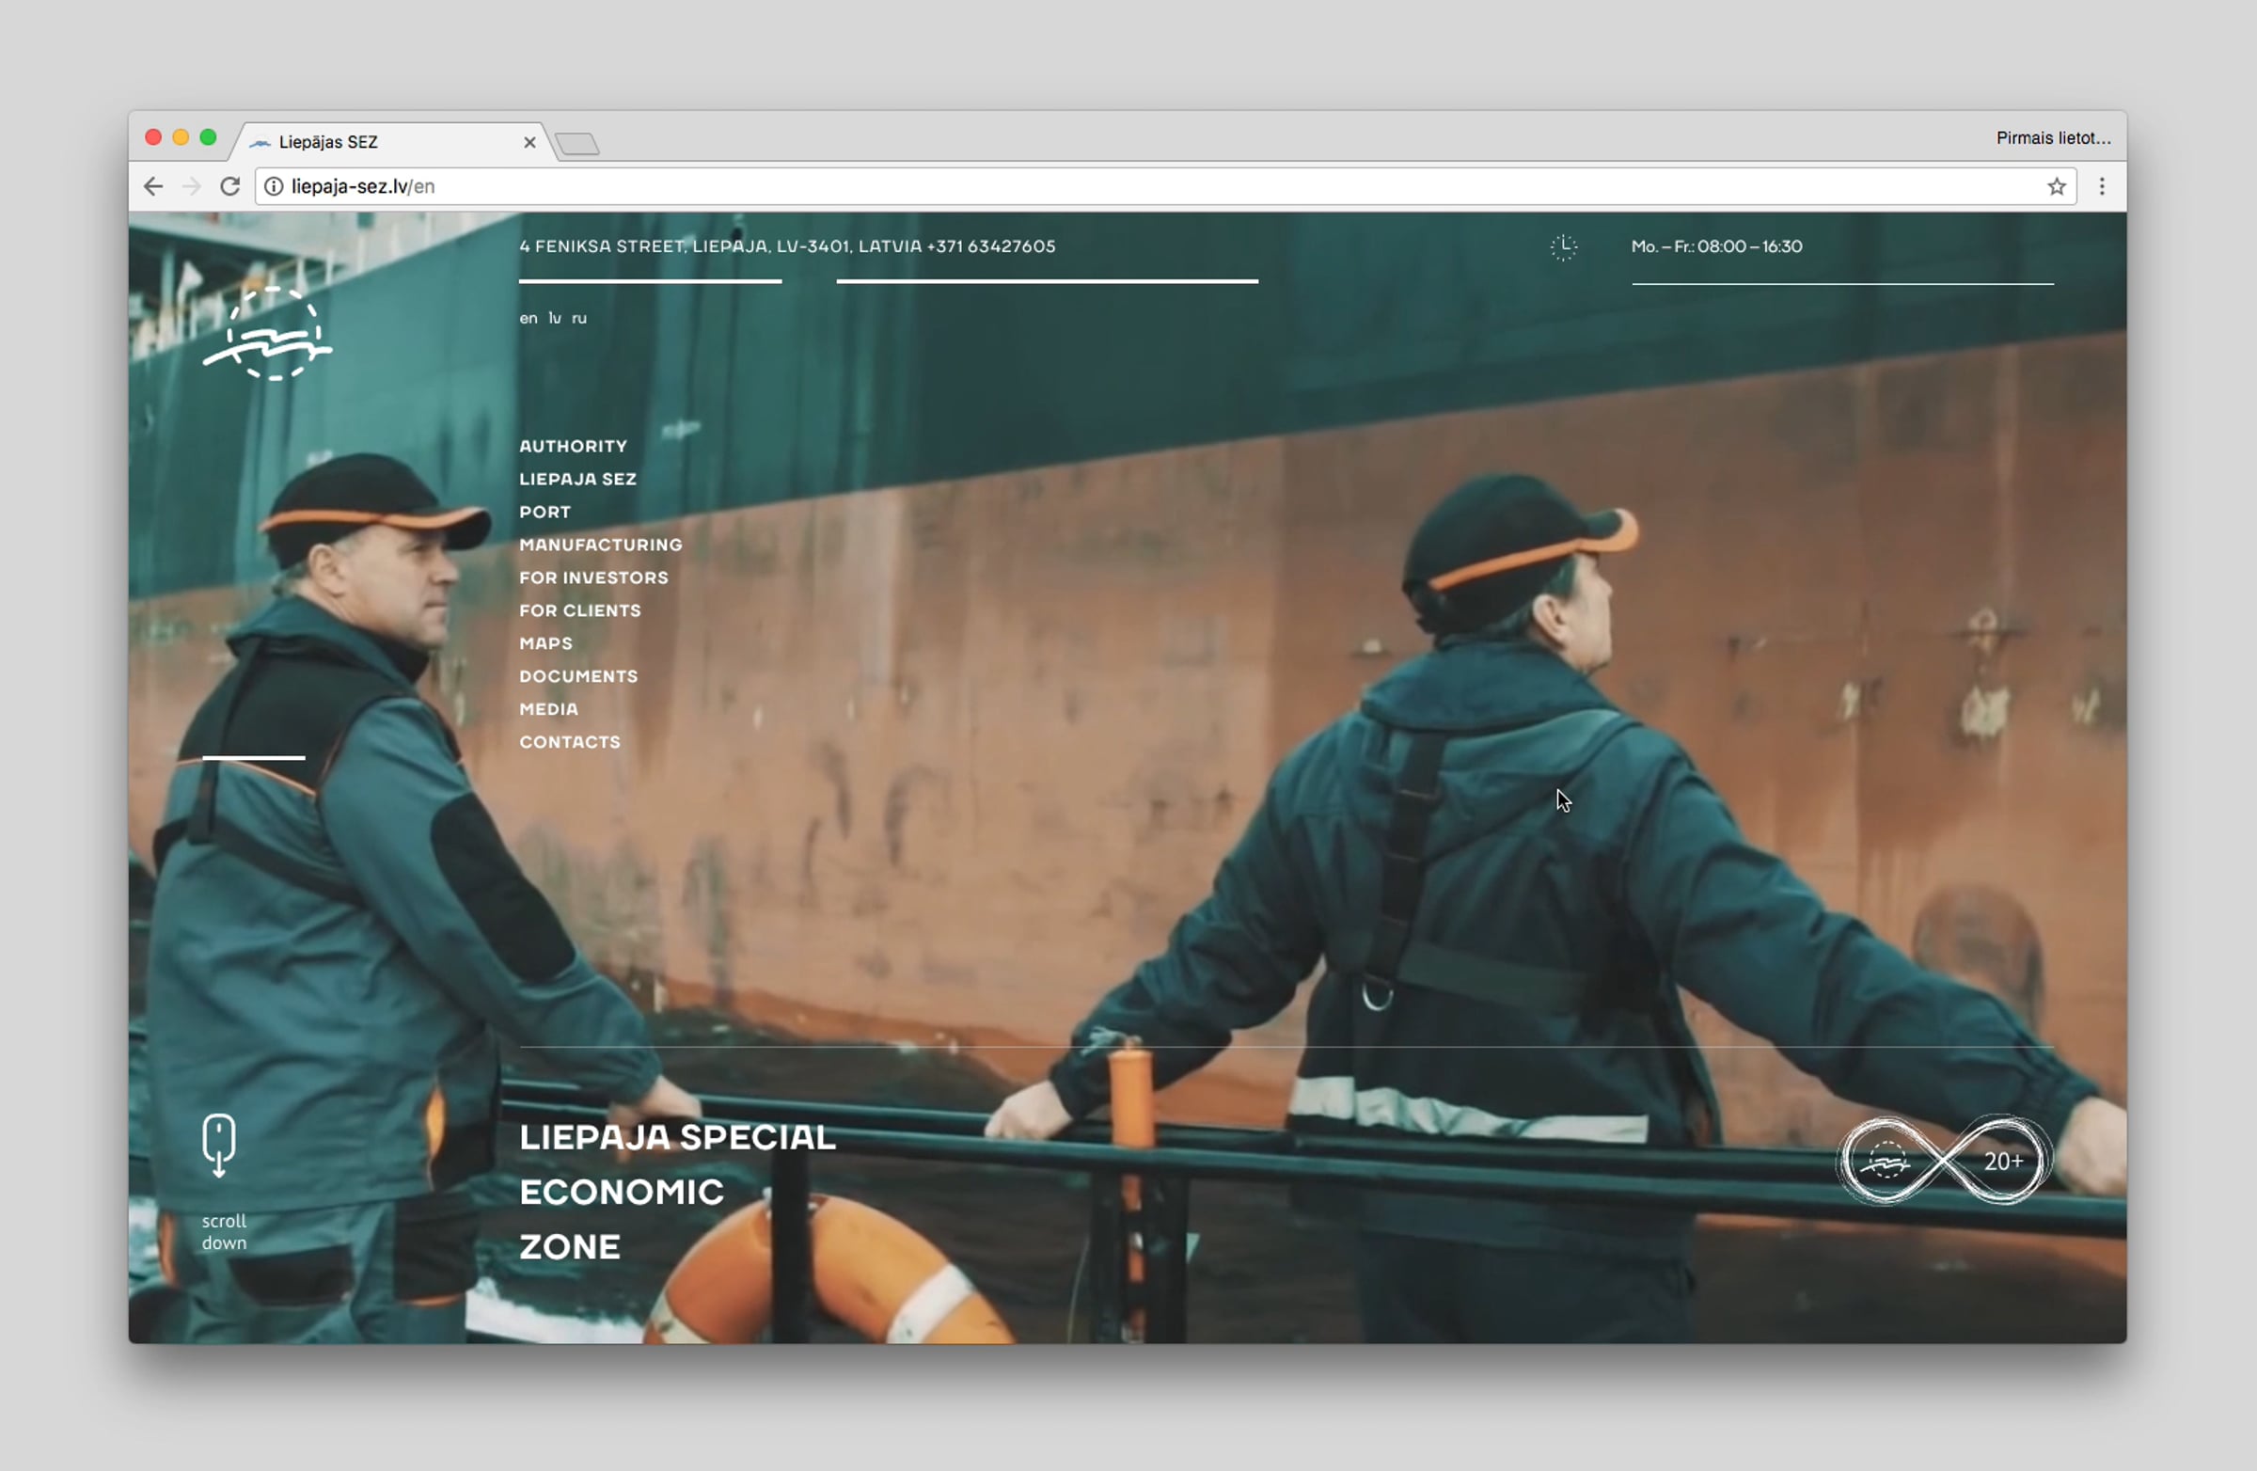Screen dimensions: 2257x1471
Task: Go to the Port section
Action: coord(545,513)
